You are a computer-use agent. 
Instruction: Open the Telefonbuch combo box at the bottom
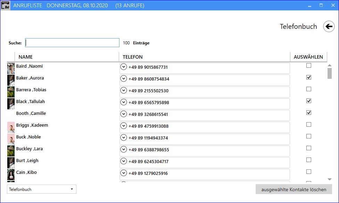click(x=42, y=189)
